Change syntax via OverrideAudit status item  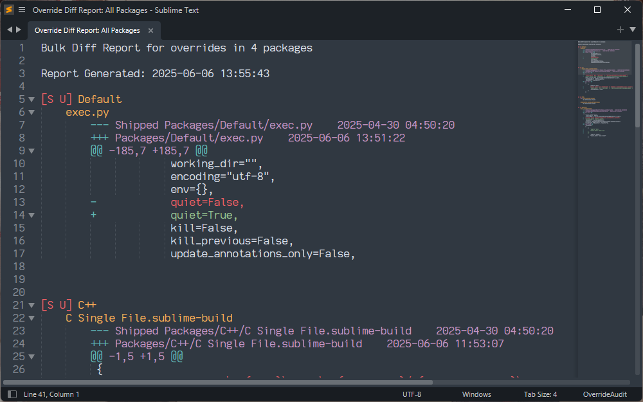pos(604,394)
